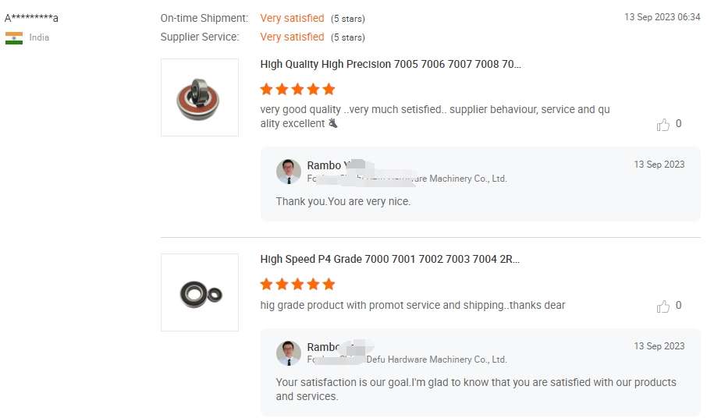
Task: Click supplier avatar beside 'Your satisfaction' reply
Action: [x=289, y=352]
